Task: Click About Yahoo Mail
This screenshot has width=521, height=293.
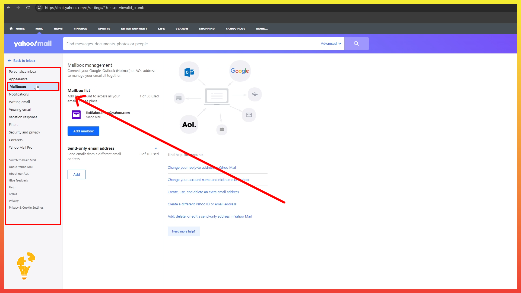Action: click(21, 167)
